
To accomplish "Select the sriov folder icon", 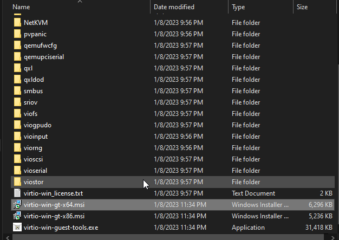I will (x=17, y=102).
